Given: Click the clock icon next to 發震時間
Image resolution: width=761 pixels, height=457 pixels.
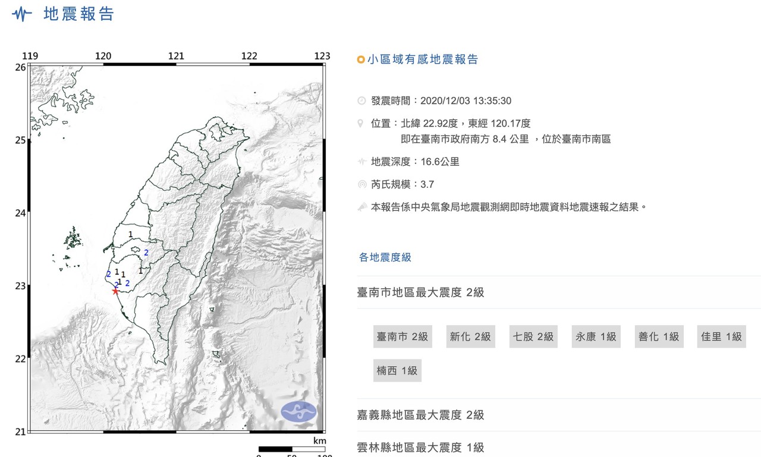Looking at the screenshot, I should [x=361, y=101].
